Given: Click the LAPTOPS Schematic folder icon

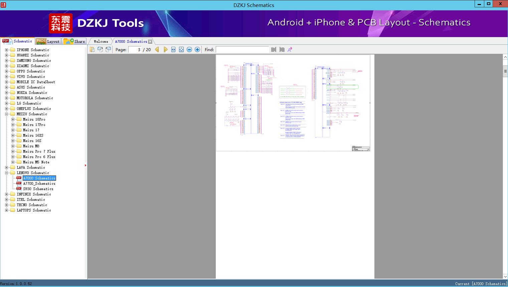Looking at the screenshot, I should point(13,210).
